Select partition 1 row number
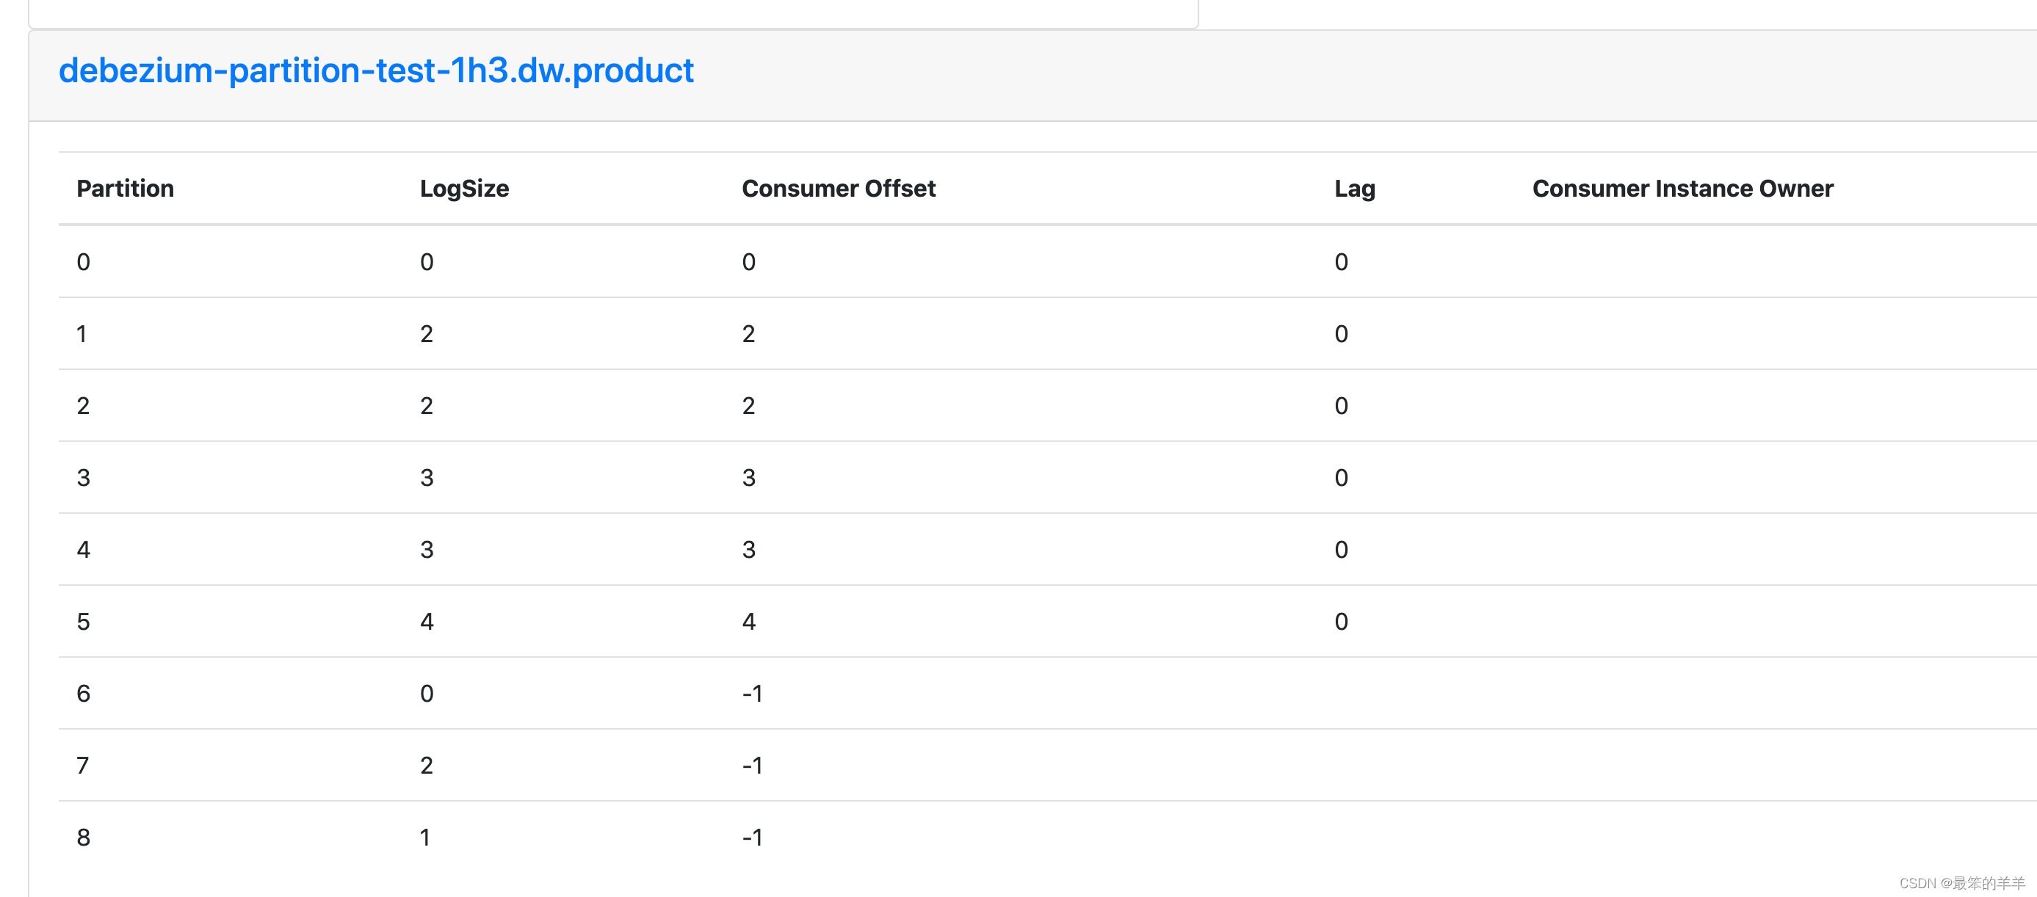Viewport: 2037px width, 897px height. 82,334
